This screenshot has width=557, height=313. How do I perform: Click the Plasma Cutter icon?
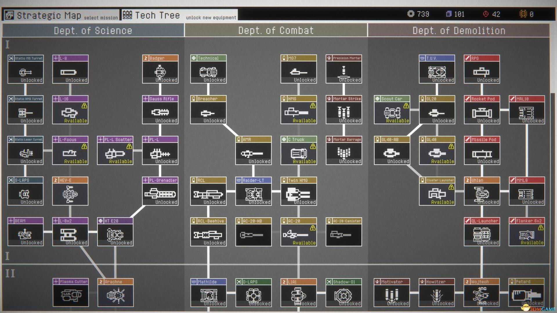pos(70,295)
